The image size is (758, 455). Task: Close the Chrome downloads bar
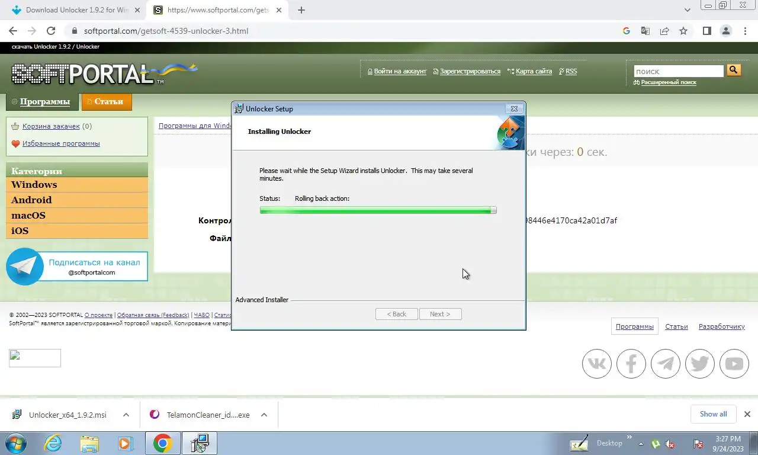747,414
